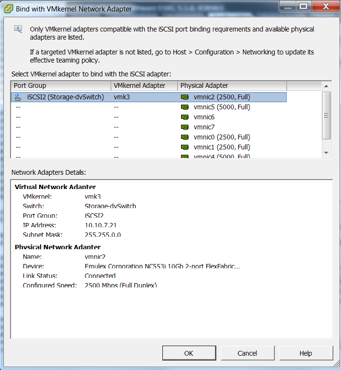Cancel the VMkernel binding dialog
The image size is (341, 370).
point(247,353)
